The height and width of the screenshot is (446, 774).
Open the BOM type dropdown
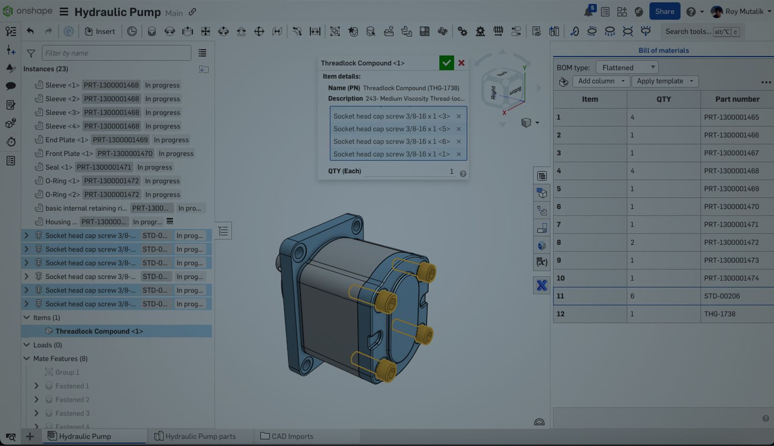(627, 67)
